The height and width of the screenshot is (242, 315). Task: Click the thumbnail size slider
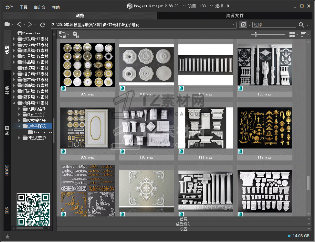coord(256,35)
